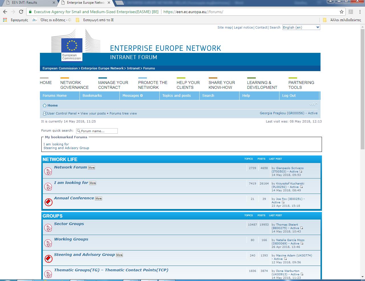View latest post icon by Natalia García Mozo
Image resolution: width=365 pixels, height=281 pixels.
[302, 244]
